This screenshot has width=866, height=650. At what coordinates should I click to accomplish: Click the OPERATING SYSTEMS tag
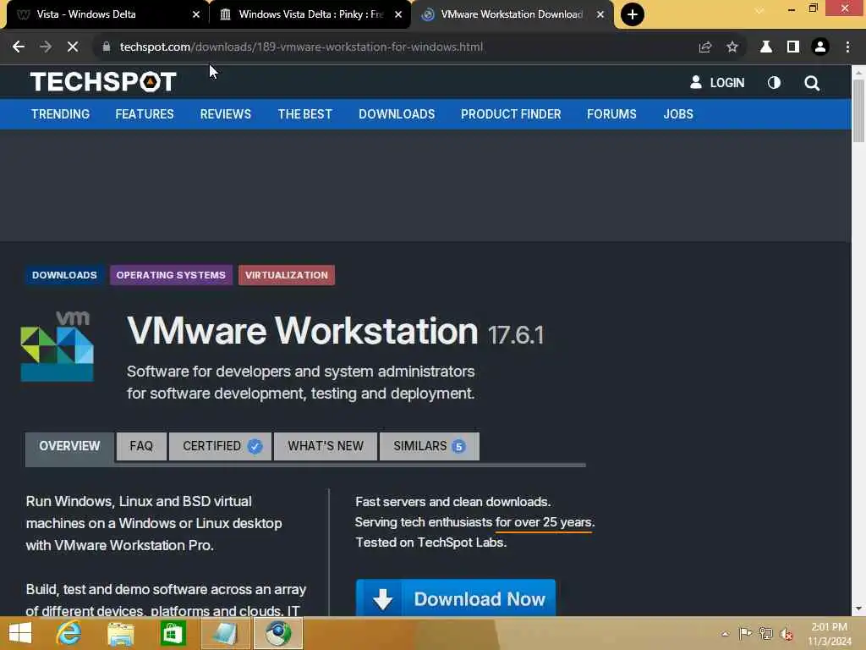coord(171,275)
